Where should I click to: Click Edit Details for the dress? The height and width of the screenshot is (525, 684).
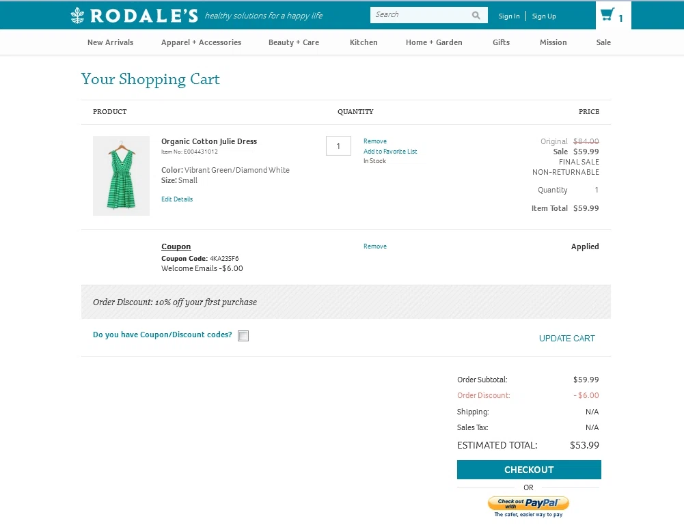(177, 199)
